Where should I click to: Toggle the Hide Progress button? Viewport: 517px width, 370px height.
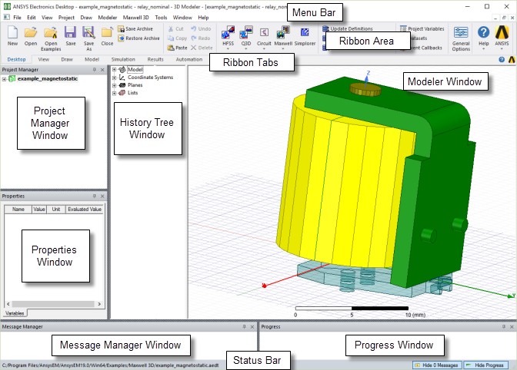click(488, 365)
